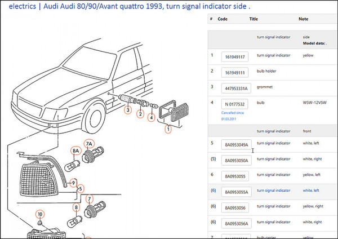The height and width of the screenshot is (239, 338).
Task: Select callout 4 bulb marker
Action: point(151,117)
